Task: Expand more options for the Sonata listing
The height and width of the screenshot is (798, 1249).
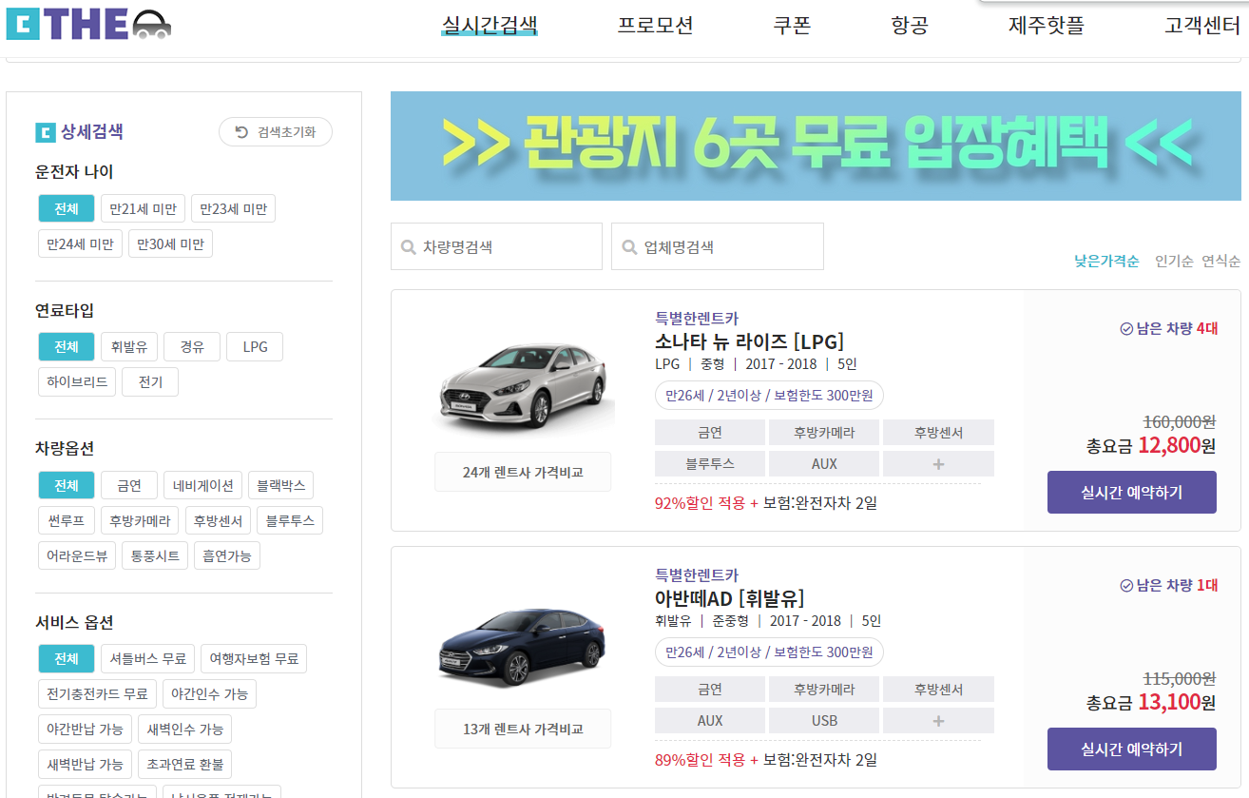Action: (x=937, y=463)
